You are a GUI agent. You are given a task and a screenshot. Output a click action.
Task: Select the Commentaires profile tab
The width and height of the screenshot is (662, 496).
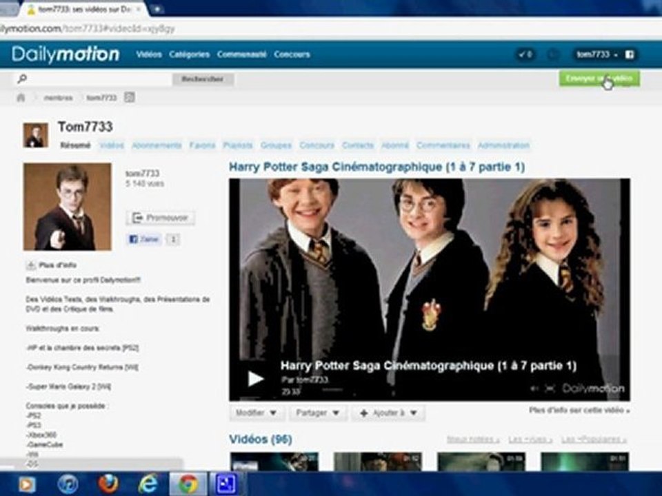coord(443,145)
